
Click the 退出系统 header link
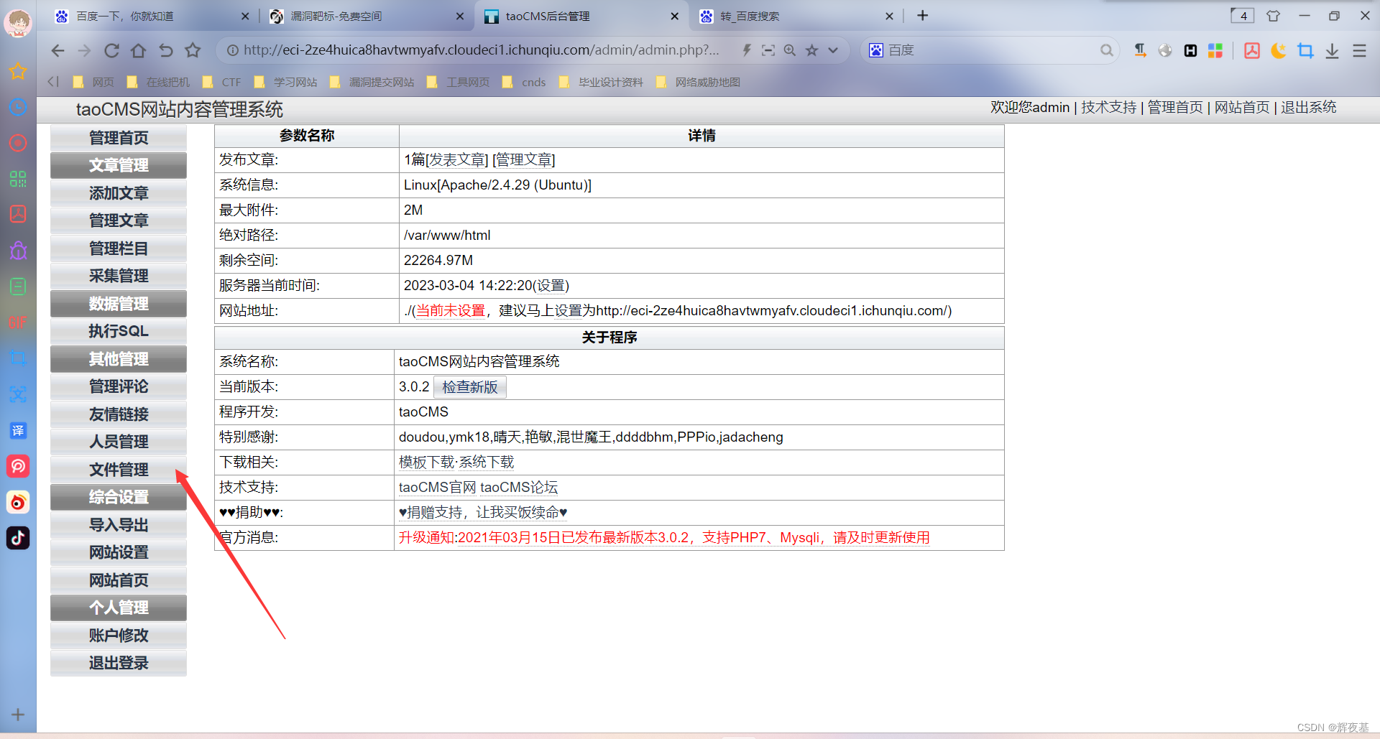coord(1309,107)
